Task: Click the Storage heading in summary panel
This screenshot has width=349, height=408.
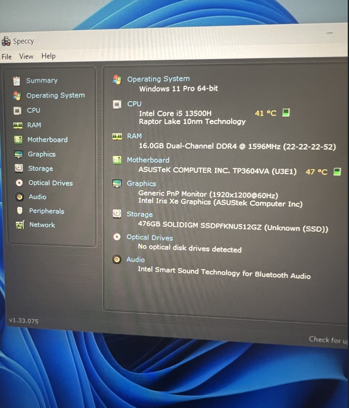Action: [140, 214]
